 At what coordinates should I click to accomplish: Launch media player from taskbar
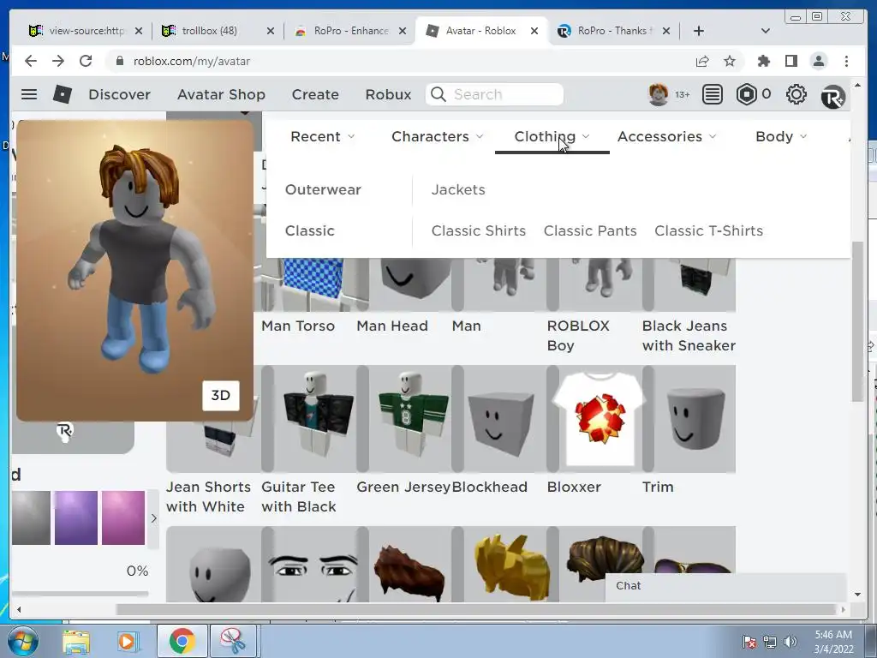[x=127, y=641]
